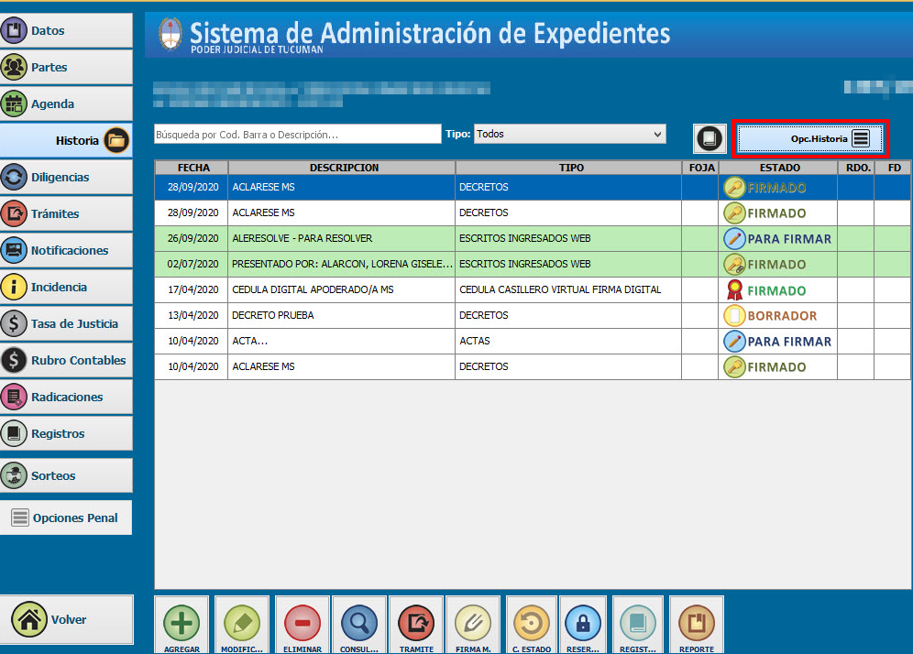
Task: Select the ALERESOLVE - PARA RESOLVER row
Action: (533, 238)
